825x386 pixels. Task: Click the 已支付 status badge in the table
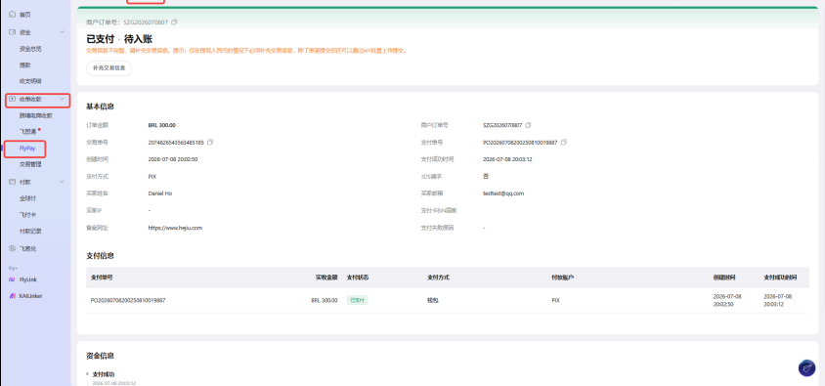click(357, 300)
